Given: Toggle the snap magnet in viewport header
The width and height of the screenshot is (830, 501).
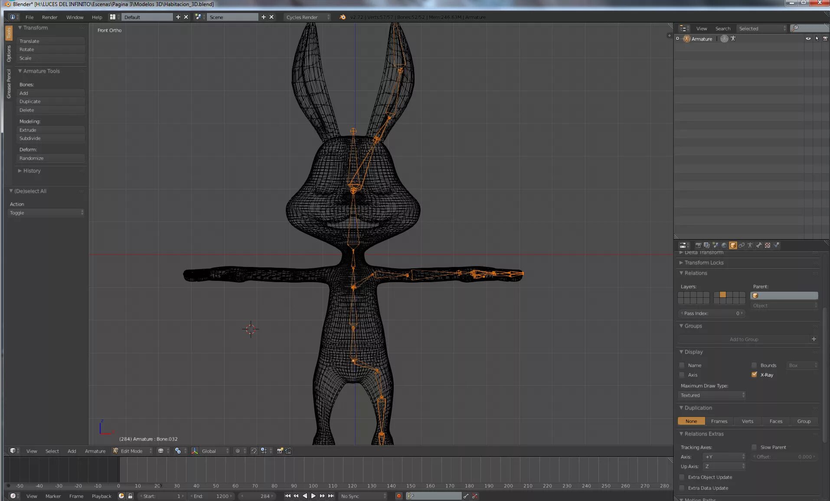Looking at the screenshot, I should (254, 451).
